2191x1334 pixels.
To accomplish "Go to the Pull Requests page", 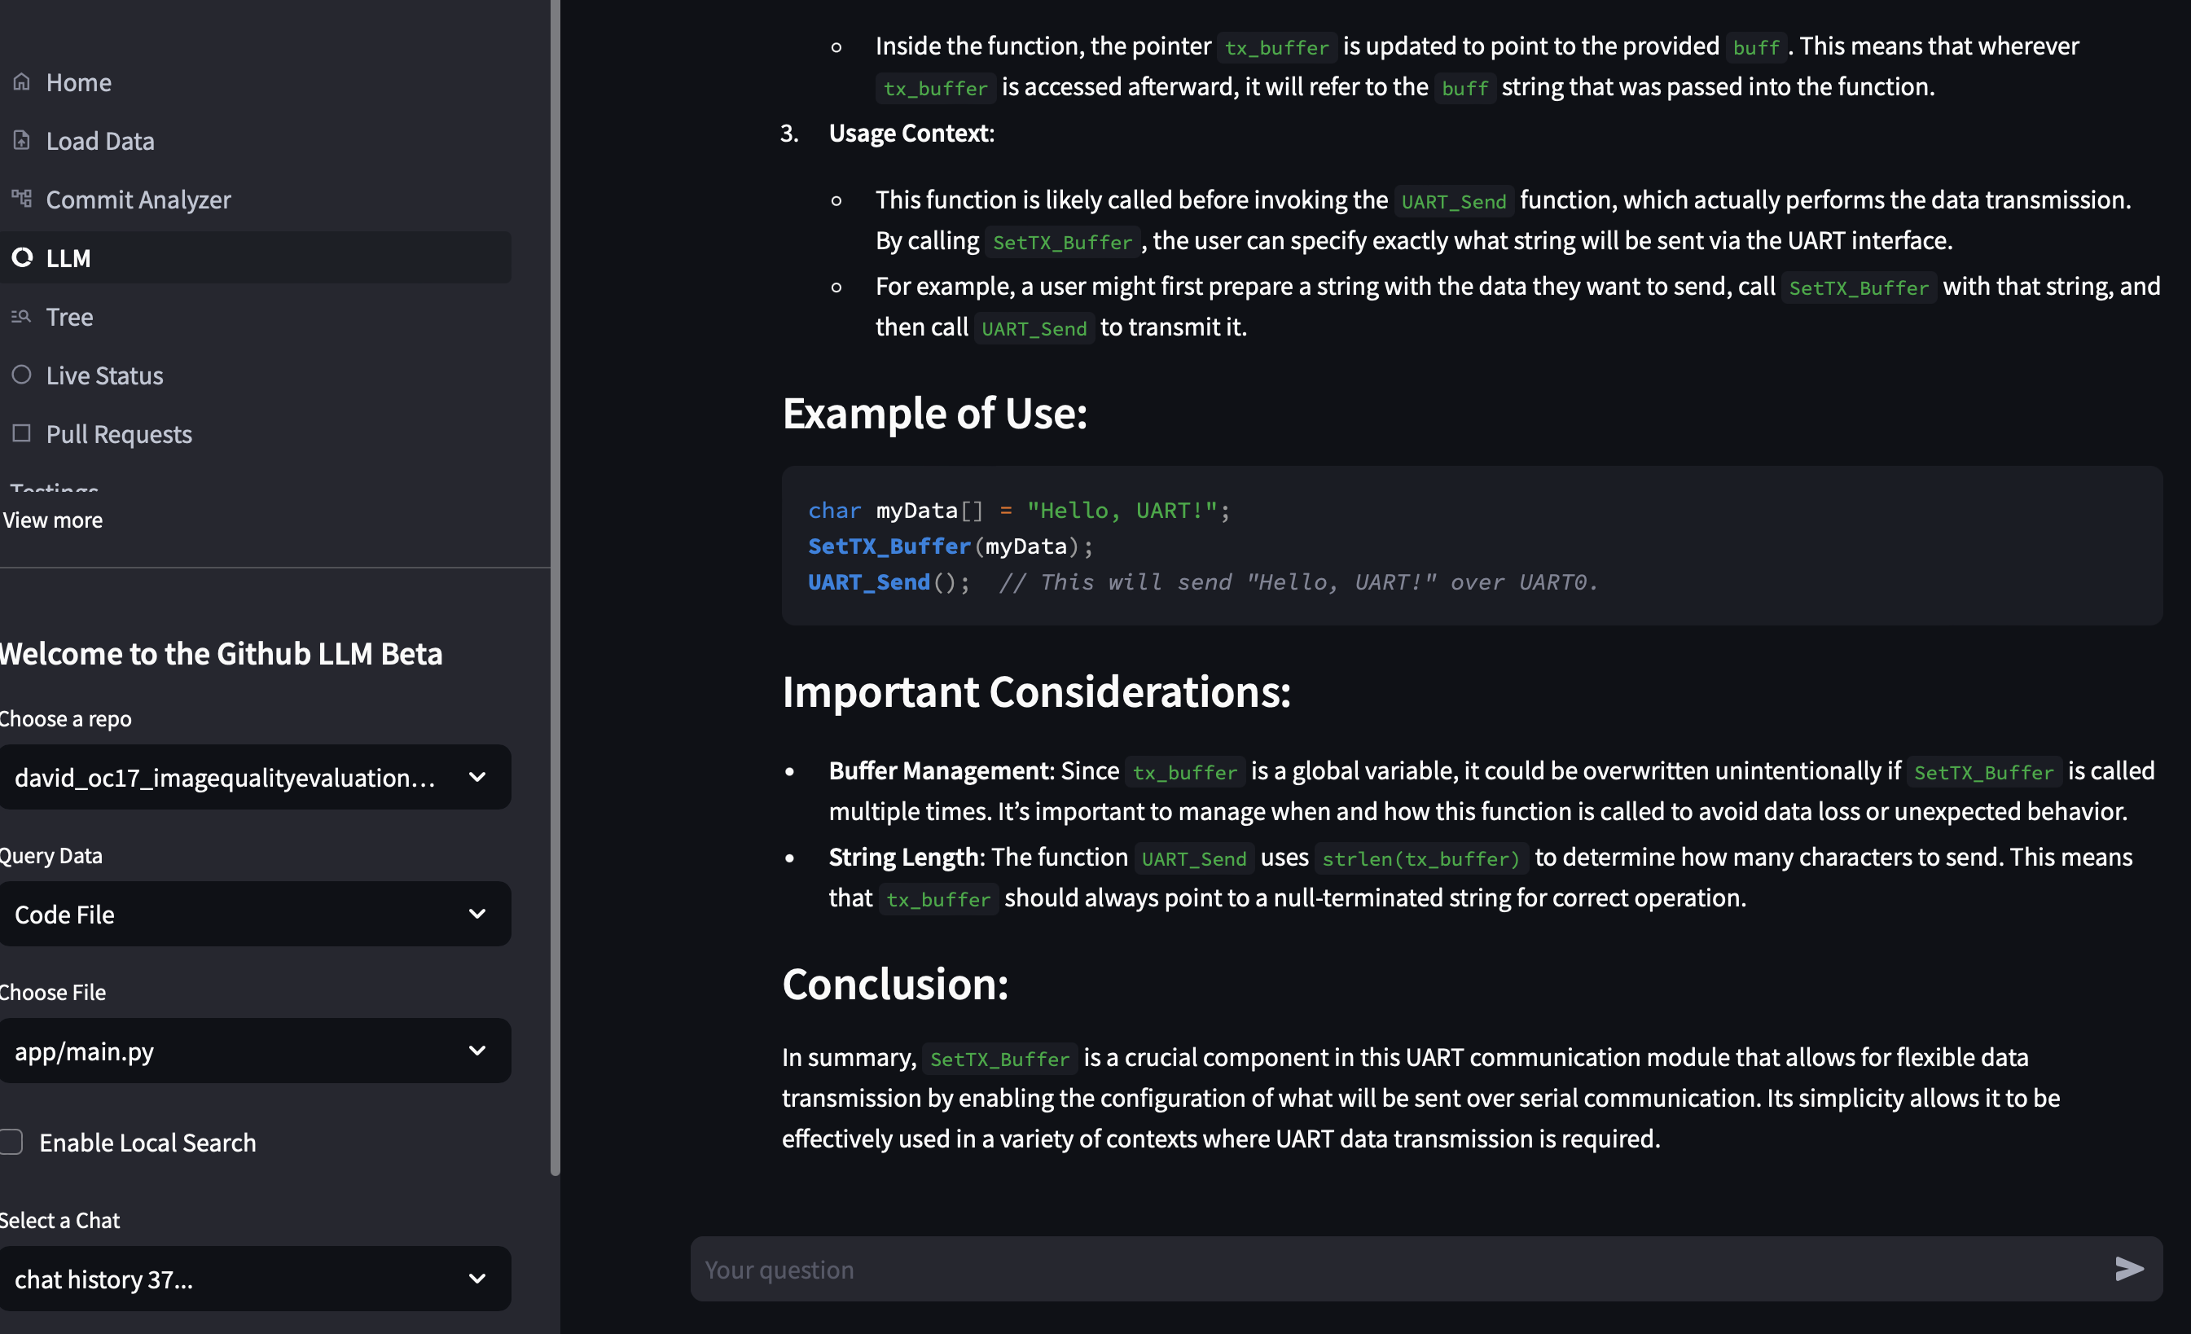I will pyautogui.click(x=118, y=434).
